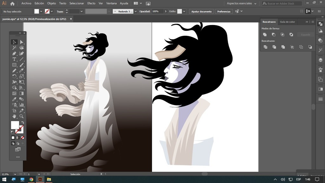Click the Divide pathfinder icon
Image resolution: width=325 pixels, height=183 pixels.
click(x=265, y=47)
